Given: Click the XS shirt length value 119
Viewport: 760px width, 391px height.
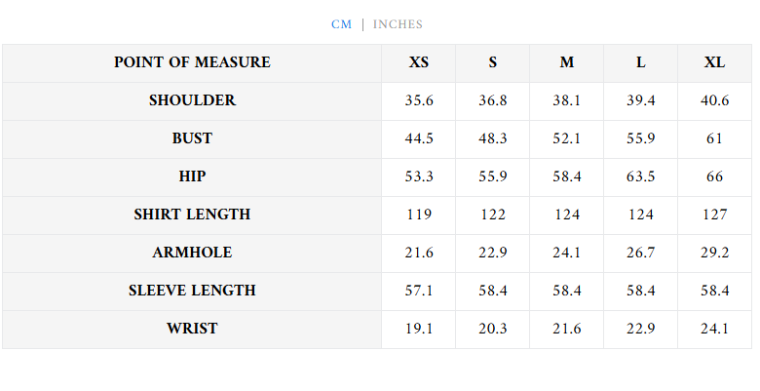Looking at the screenshot, I should click(x=419, y=215).
